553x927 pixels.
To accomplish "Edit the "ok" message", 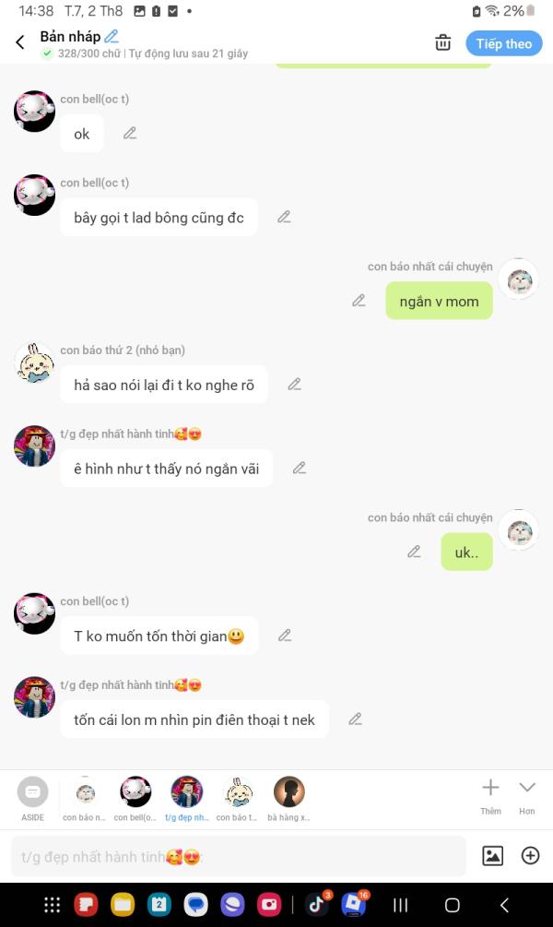I will (130, 134).
